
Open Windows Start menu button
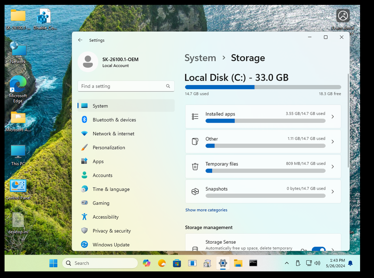pyautogui.click(x=53, y=263)
